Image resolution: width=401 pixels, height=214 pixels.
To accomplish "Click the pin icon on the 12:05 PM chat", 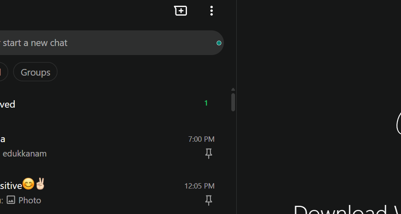I will 209,200.
